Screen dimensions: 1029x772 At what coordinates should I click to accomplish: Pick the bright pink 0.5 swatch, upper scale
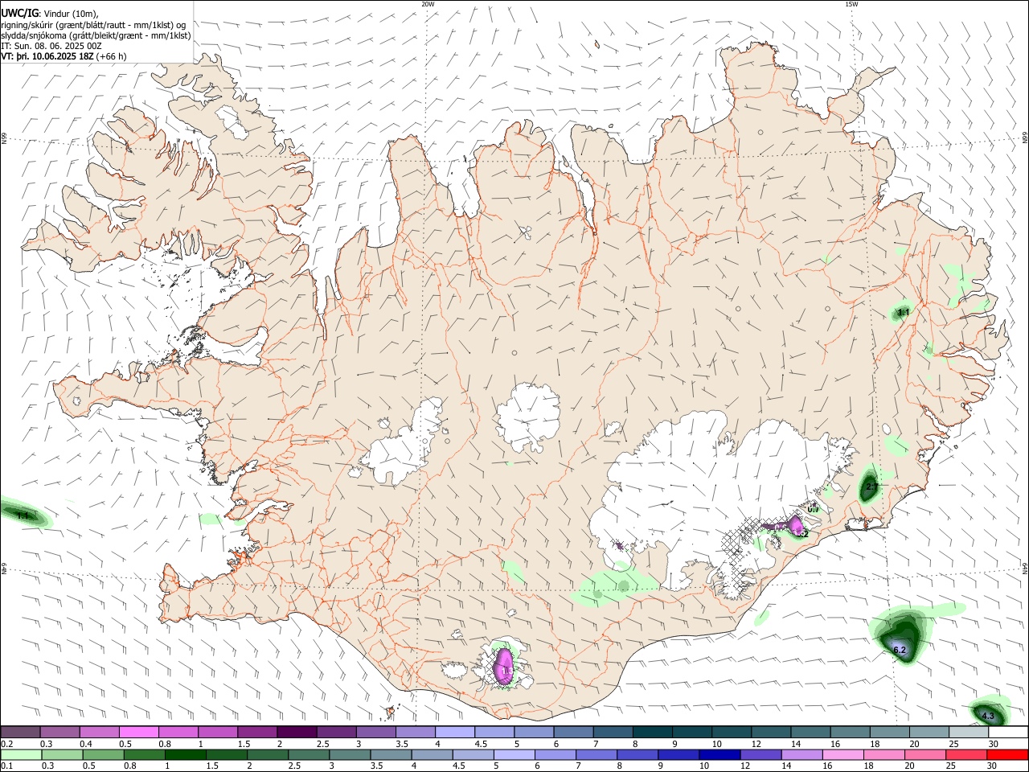138,732
